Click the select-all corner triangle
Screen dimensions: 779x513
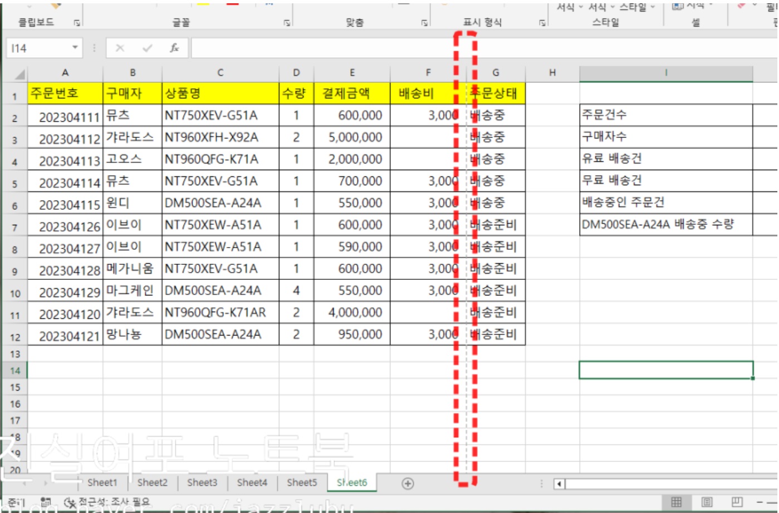[19, 74]
